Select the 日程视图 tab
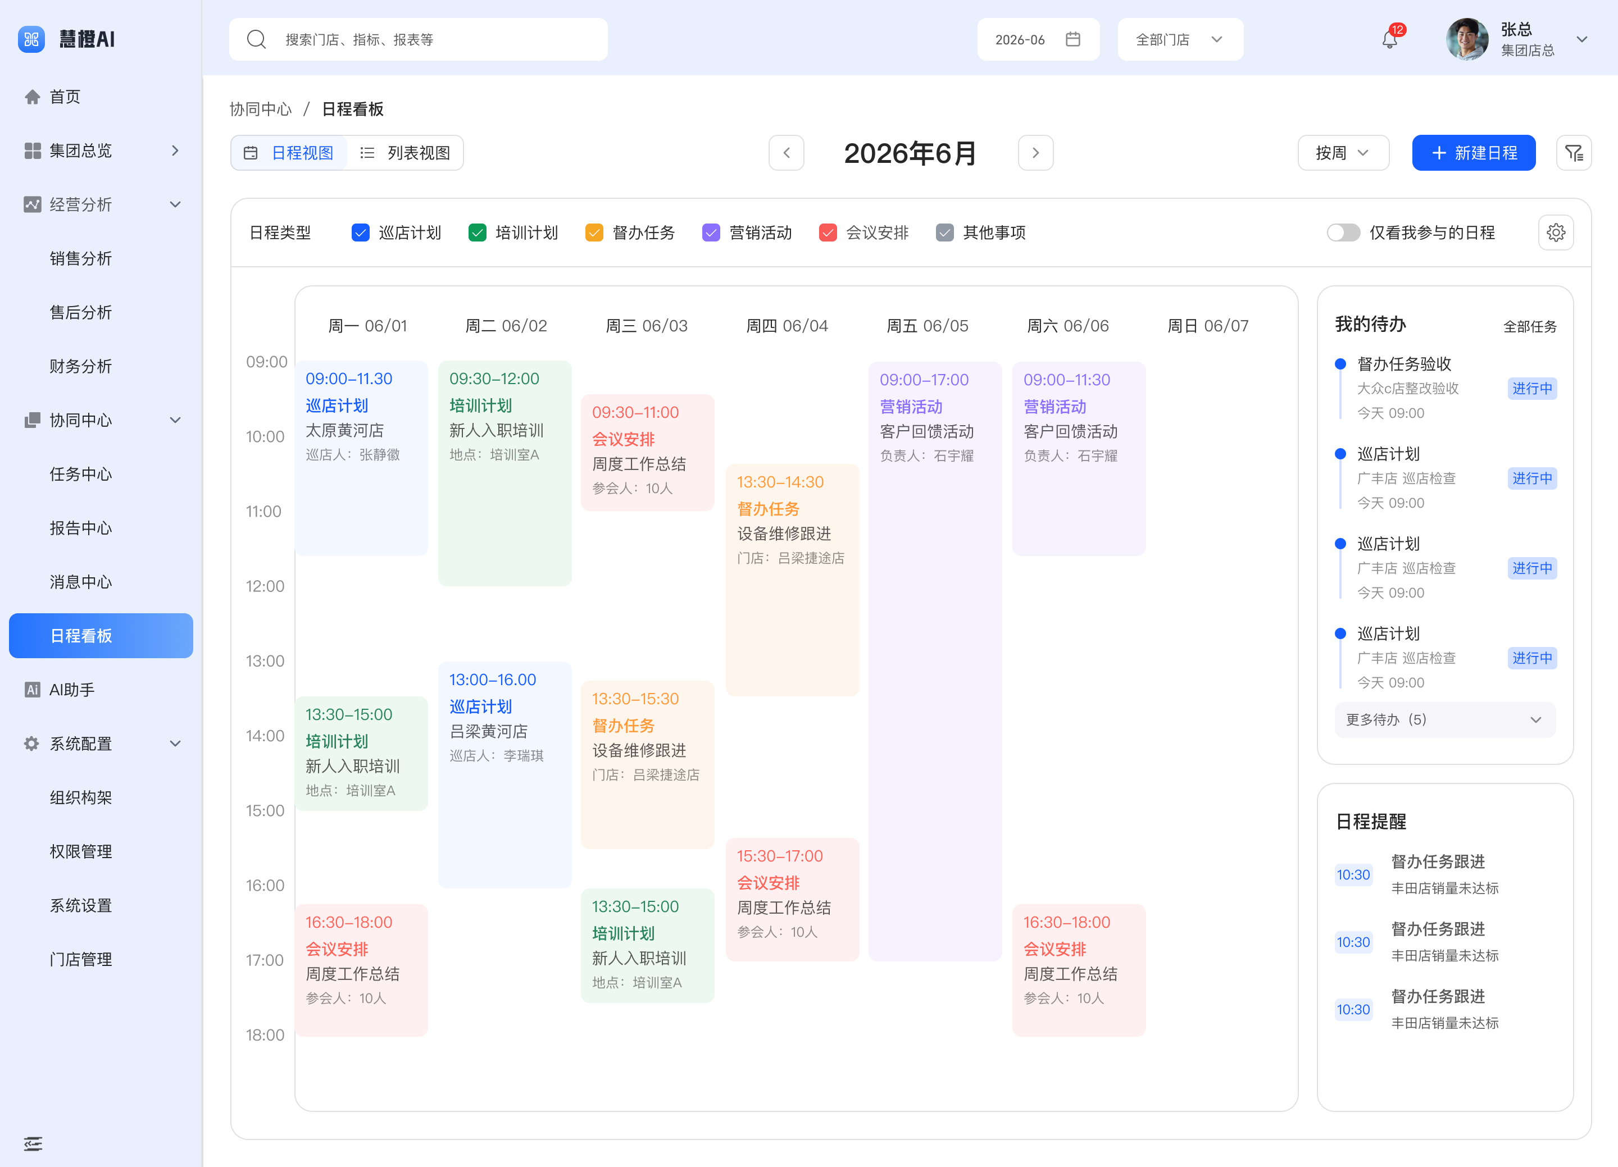 tap(289, 153)
